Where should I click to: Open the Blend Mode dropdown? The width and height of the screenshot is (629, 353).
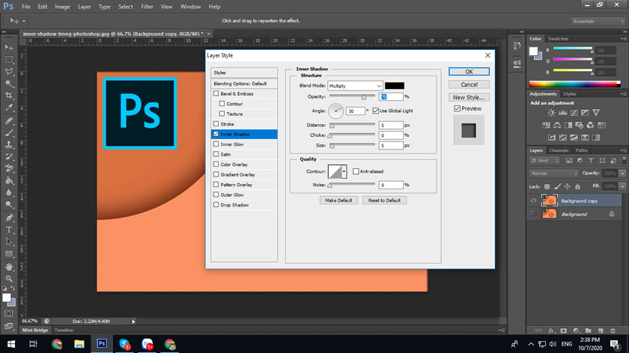point(355,86)
